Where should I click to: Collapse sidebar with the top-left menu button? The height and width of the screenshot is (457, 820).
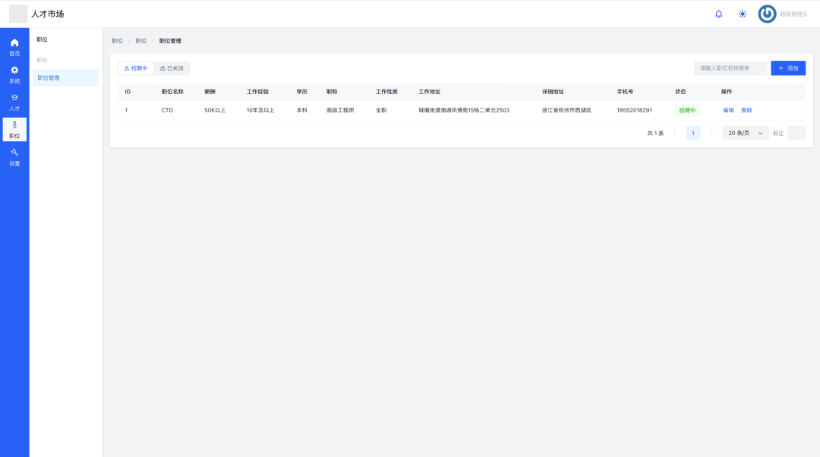tap(18, 14)
